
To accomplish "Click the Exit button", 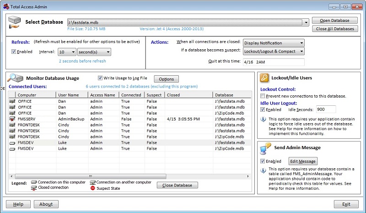I will click(x=346, y=204).
